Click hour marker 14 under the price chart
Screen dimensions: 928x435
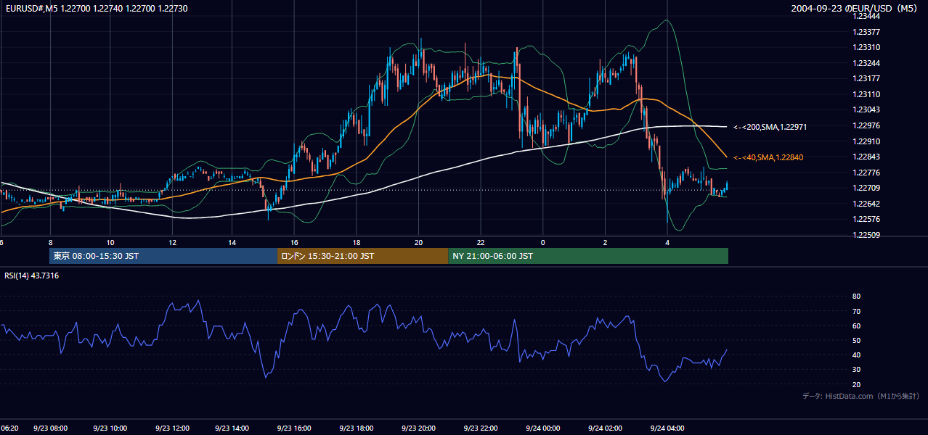click(232, 243)
